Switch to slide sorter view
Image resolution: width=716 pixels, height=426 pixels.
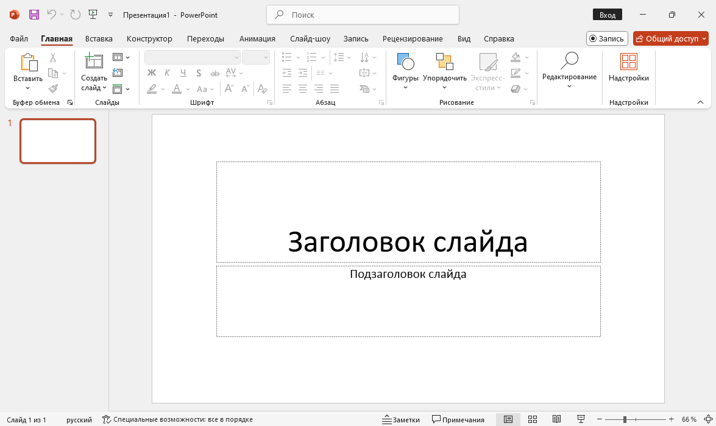pyautogui.click(x=533, y=419)
